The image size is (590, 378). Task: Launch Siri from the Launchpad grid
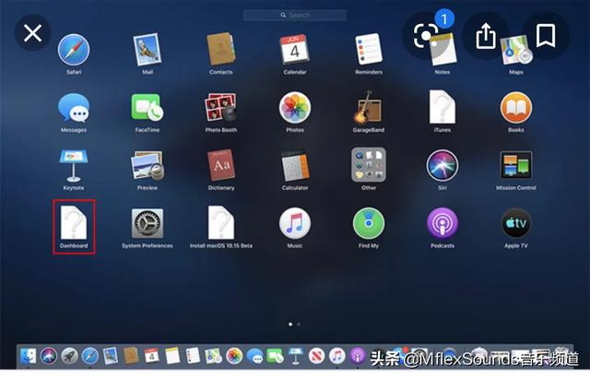442,166
